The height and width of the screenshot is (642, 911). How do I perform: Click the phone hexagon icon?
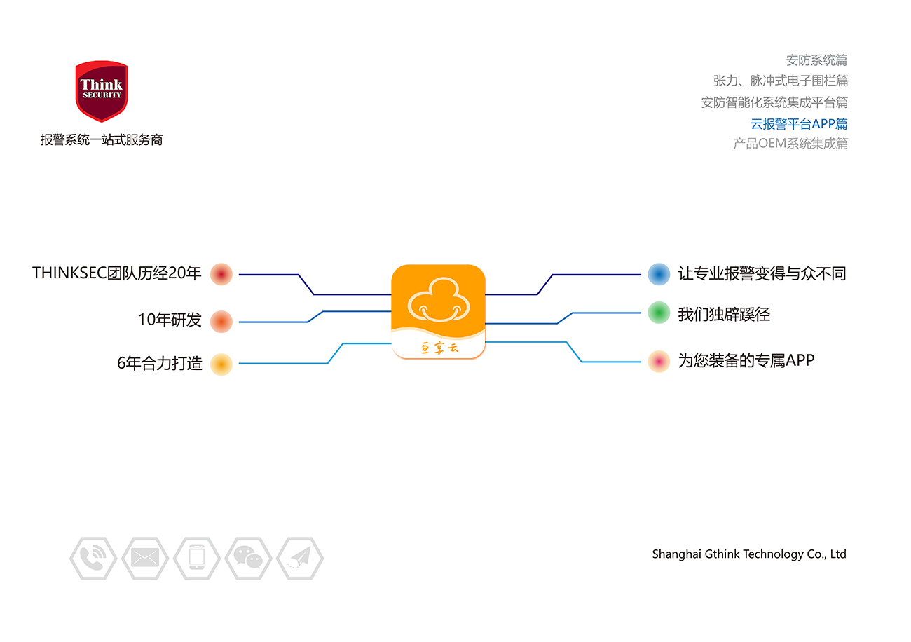click(93, 558)
